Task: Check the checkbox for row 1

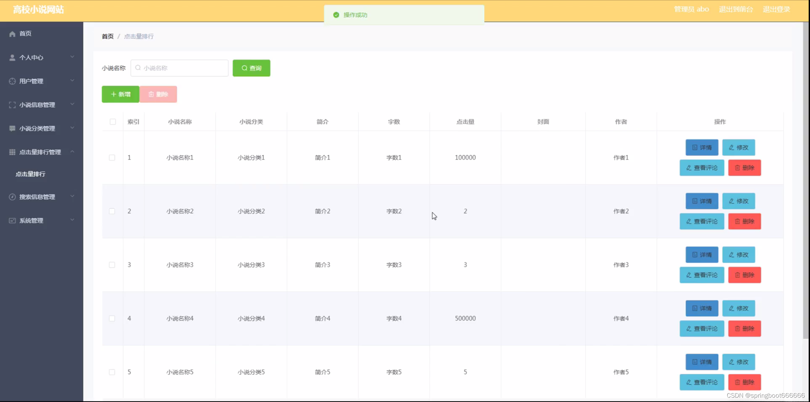Action: 112,158
